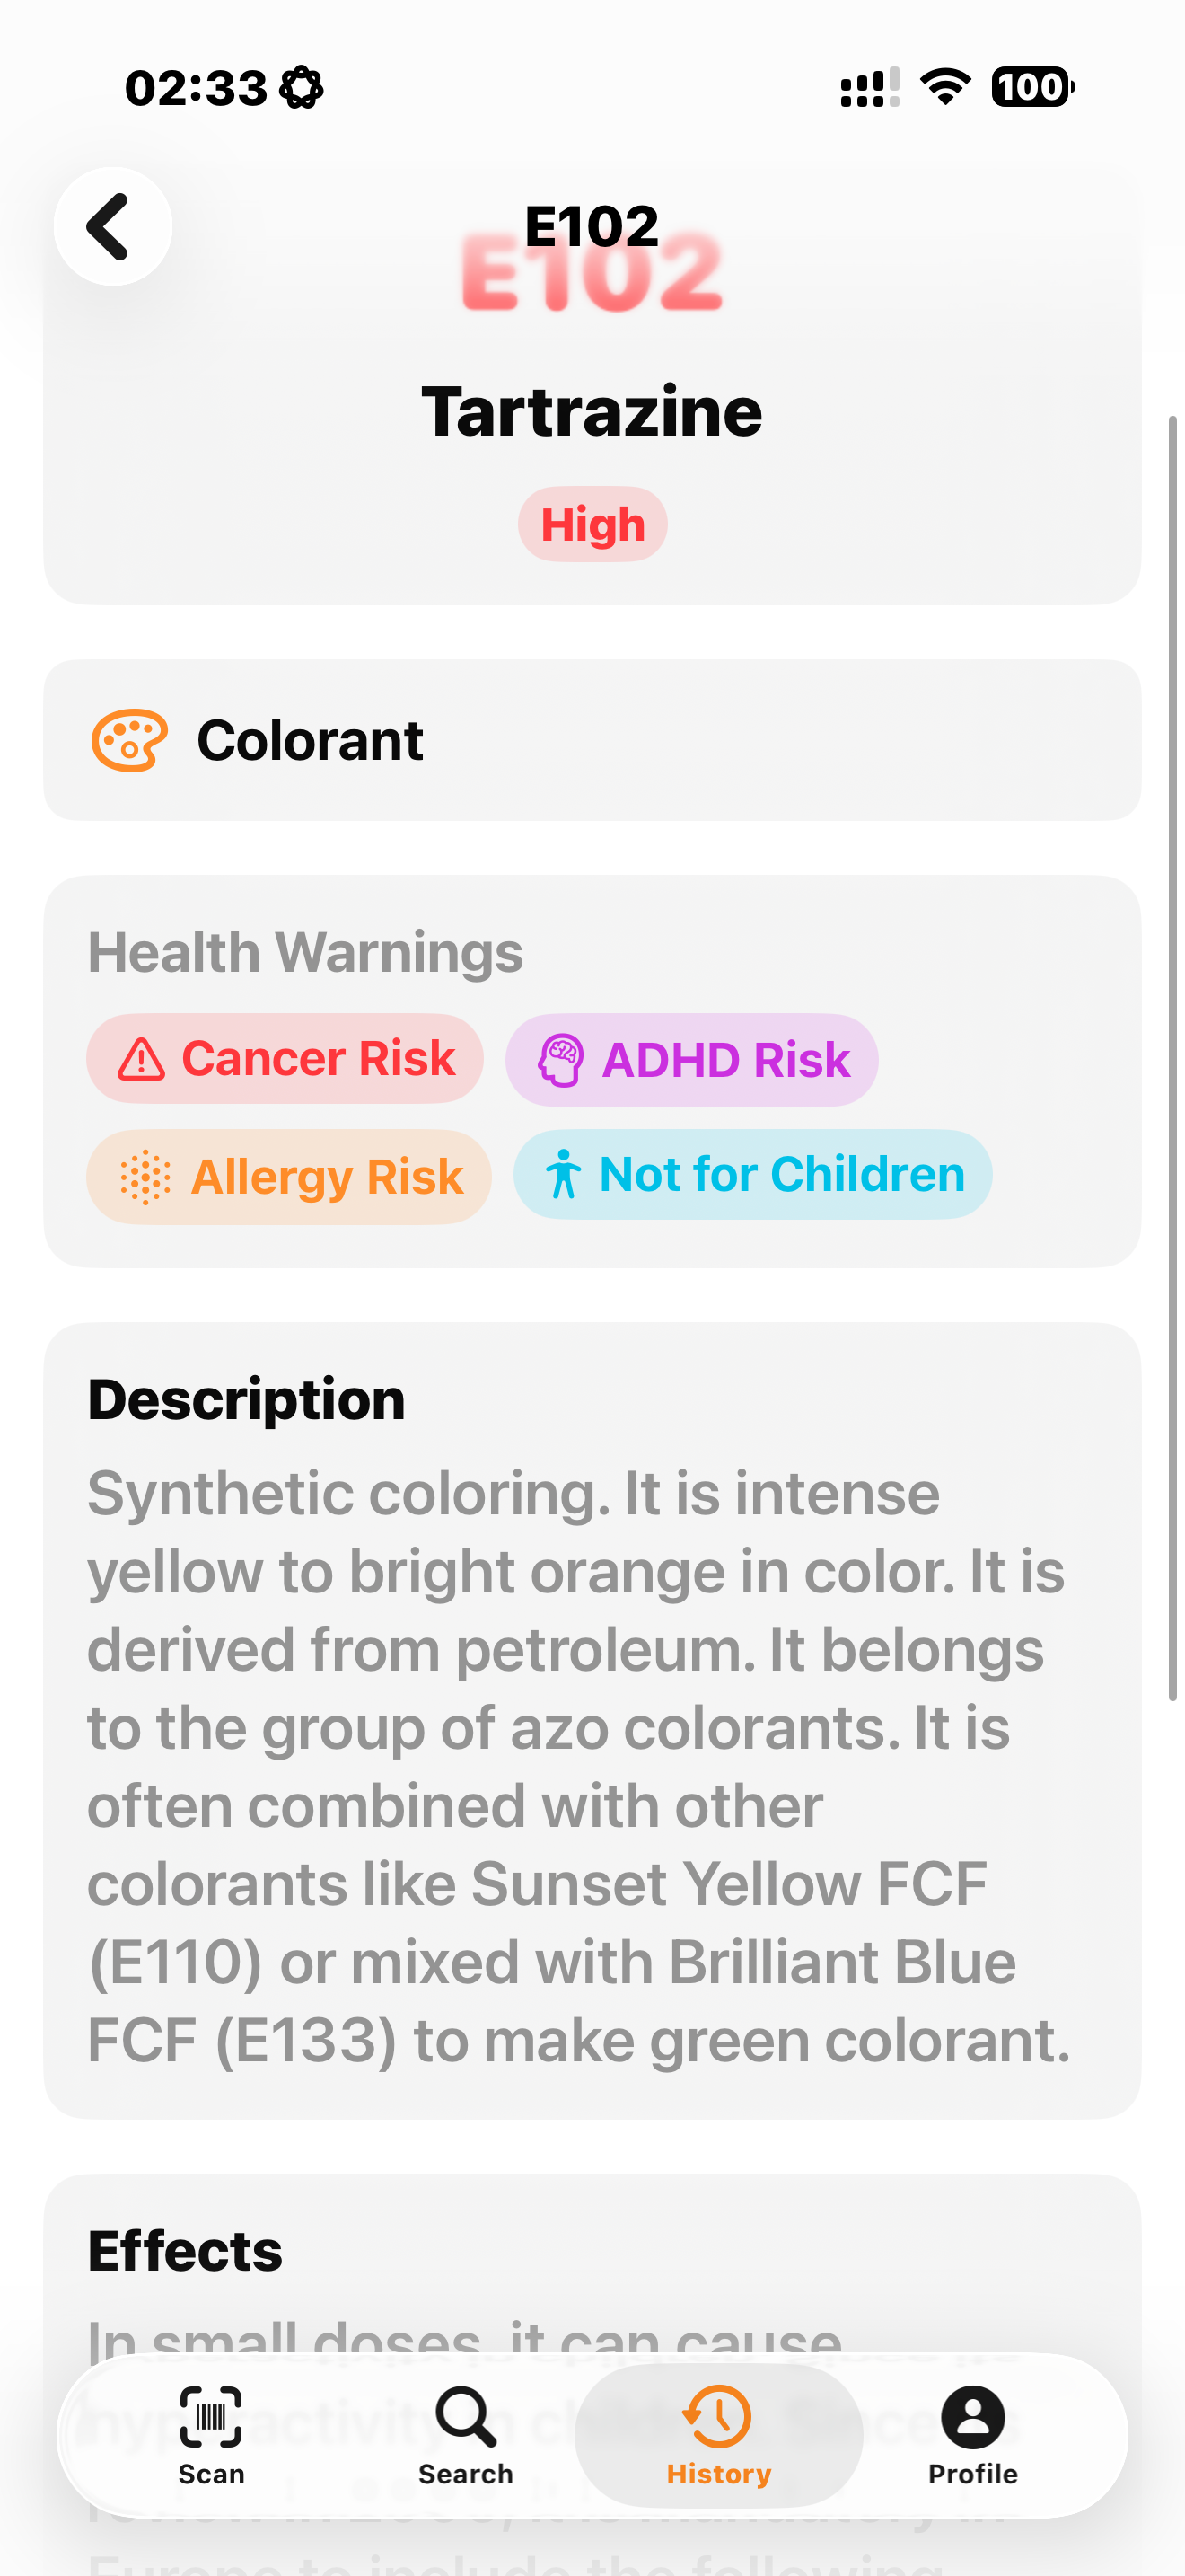Tap the Wi-Fi status icon
Screen dimensions: 1185x2576
945,87
